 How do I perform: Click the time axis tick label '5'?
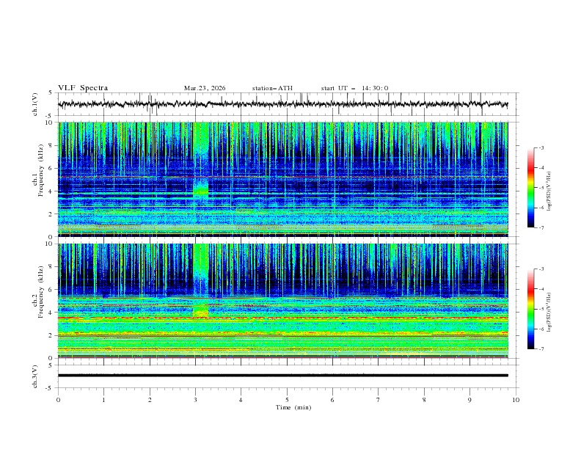click(x=287, y=400)
